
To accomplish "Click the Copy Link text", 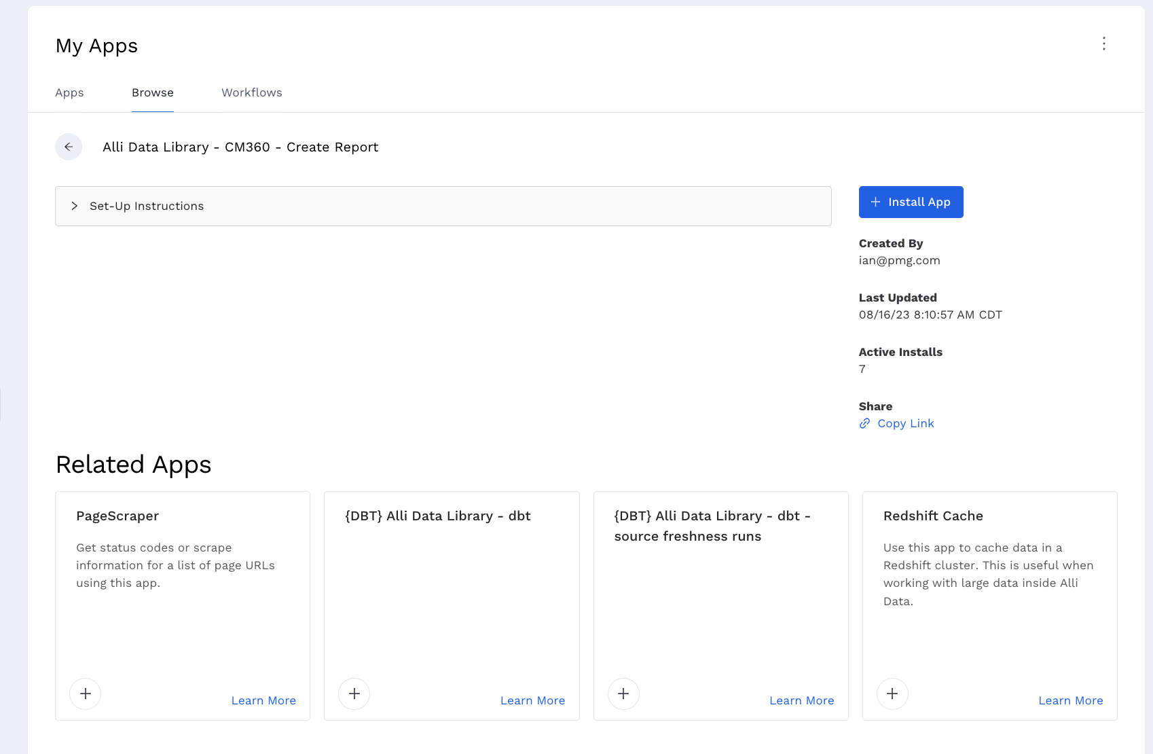I will [905, 423].
